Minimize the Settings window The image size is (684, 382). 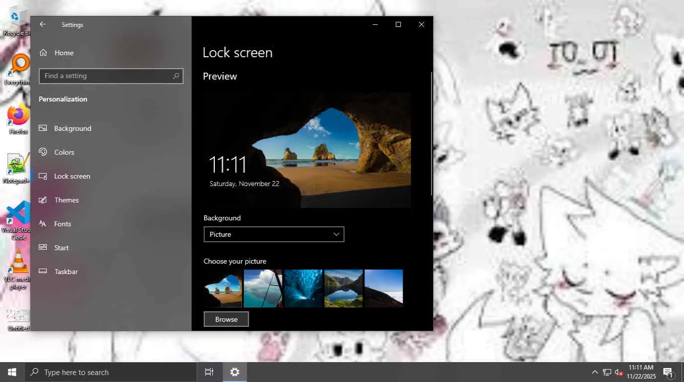(375, 24)
